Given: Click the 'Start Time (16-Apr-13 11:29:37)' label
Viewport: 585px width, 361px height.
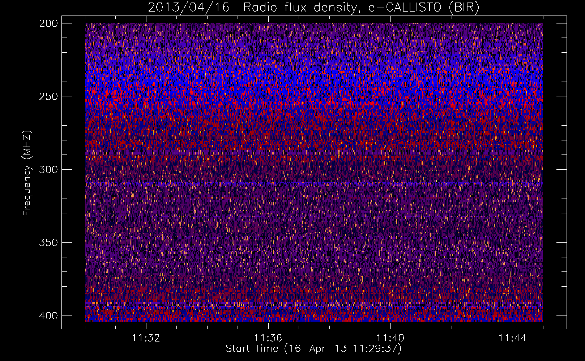Looking at the screenshot, I should click(x=313, y=349).
